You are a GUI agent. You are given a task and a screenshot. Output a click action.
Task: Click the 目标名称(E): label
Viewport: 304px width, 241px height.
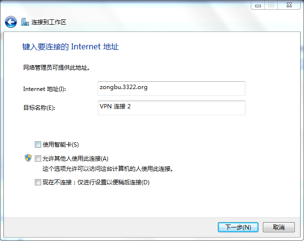point(39,107)
